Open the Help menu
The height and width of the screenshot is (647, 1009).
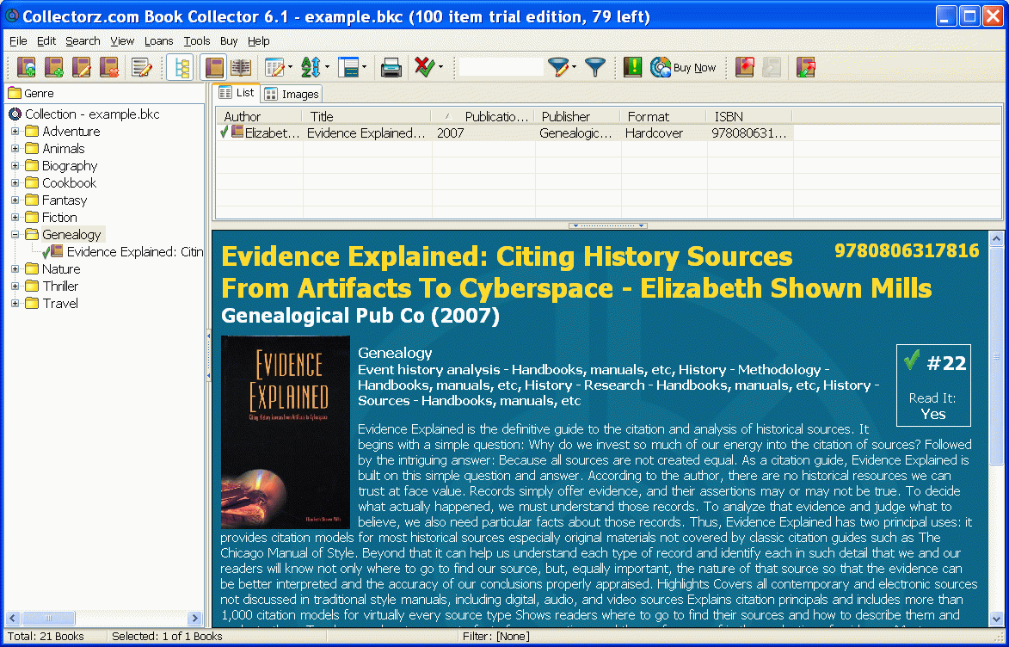(x=259, y=41)
